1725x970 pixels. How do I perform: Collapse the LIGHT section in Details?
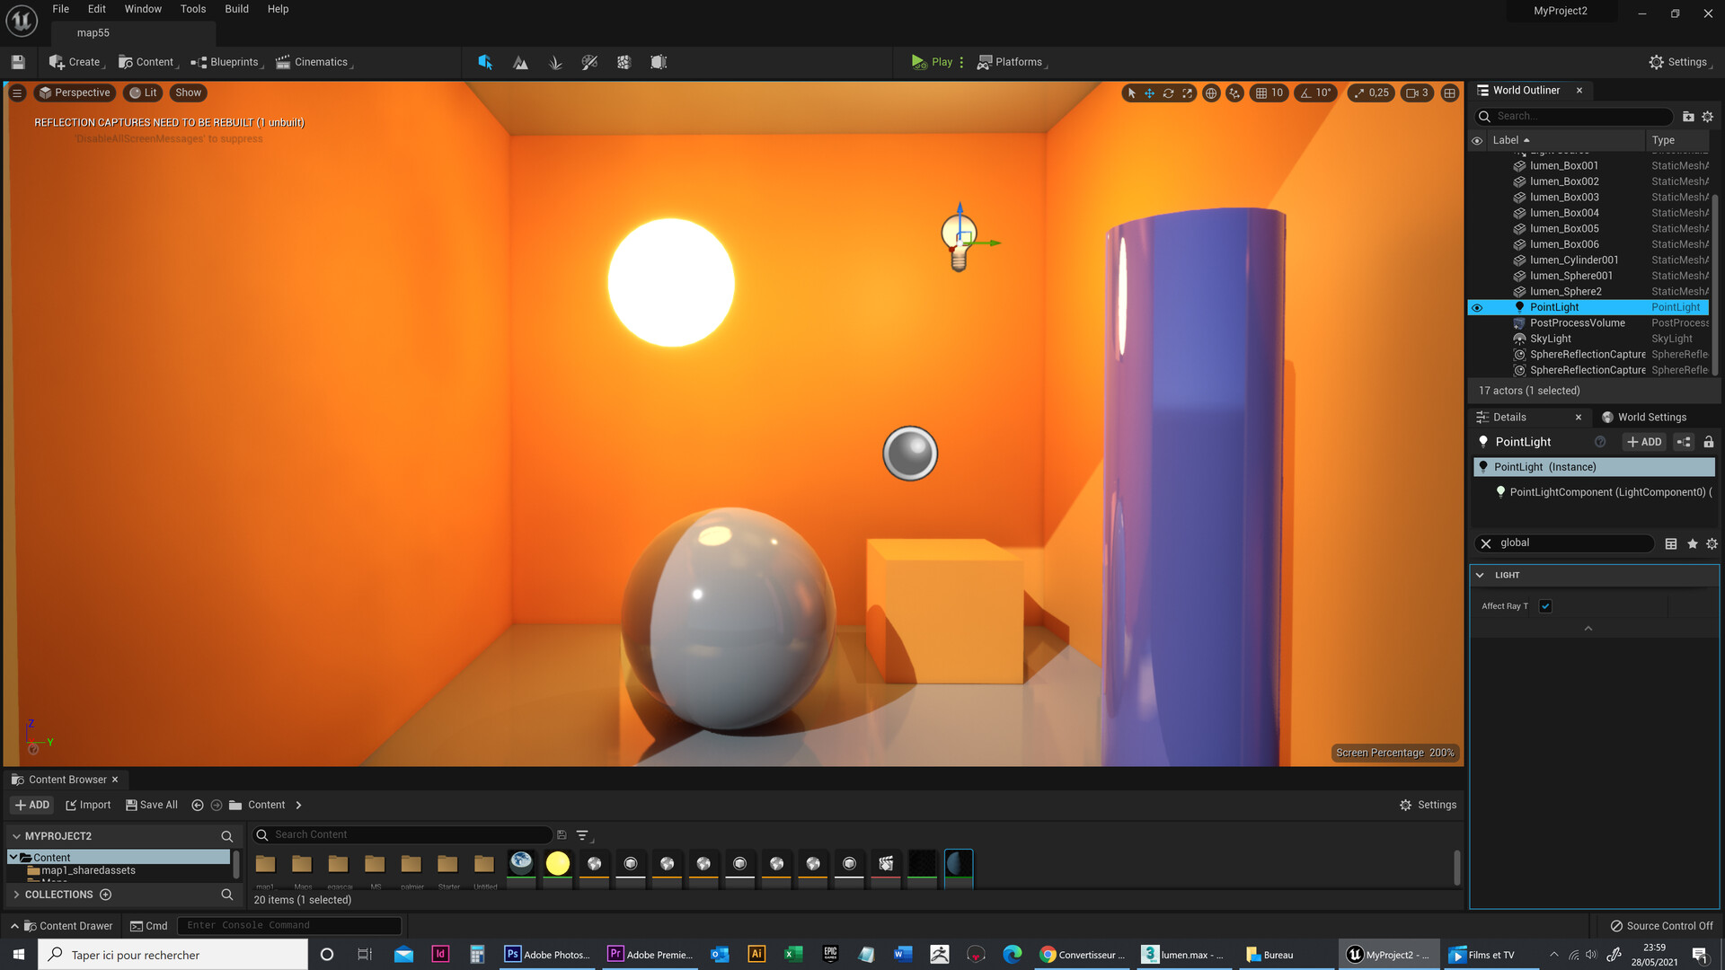[1481, 575]
